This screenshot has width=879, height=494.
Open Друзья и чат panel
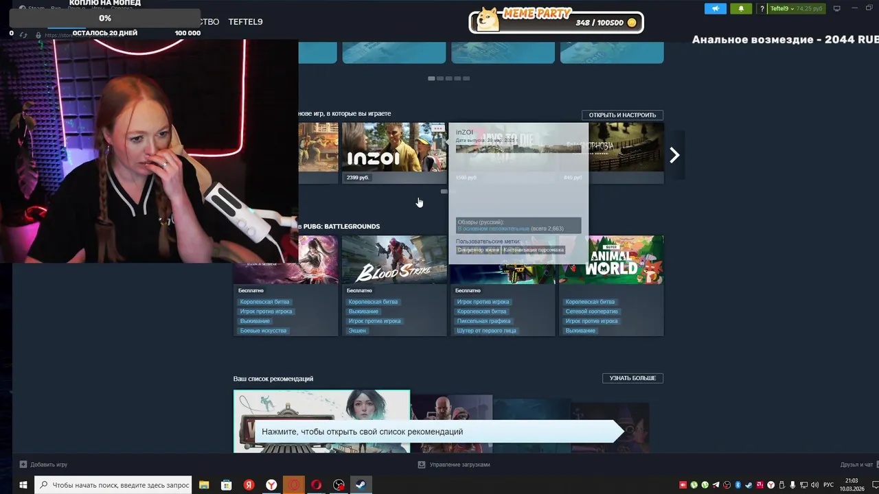[x=857, y=464]
